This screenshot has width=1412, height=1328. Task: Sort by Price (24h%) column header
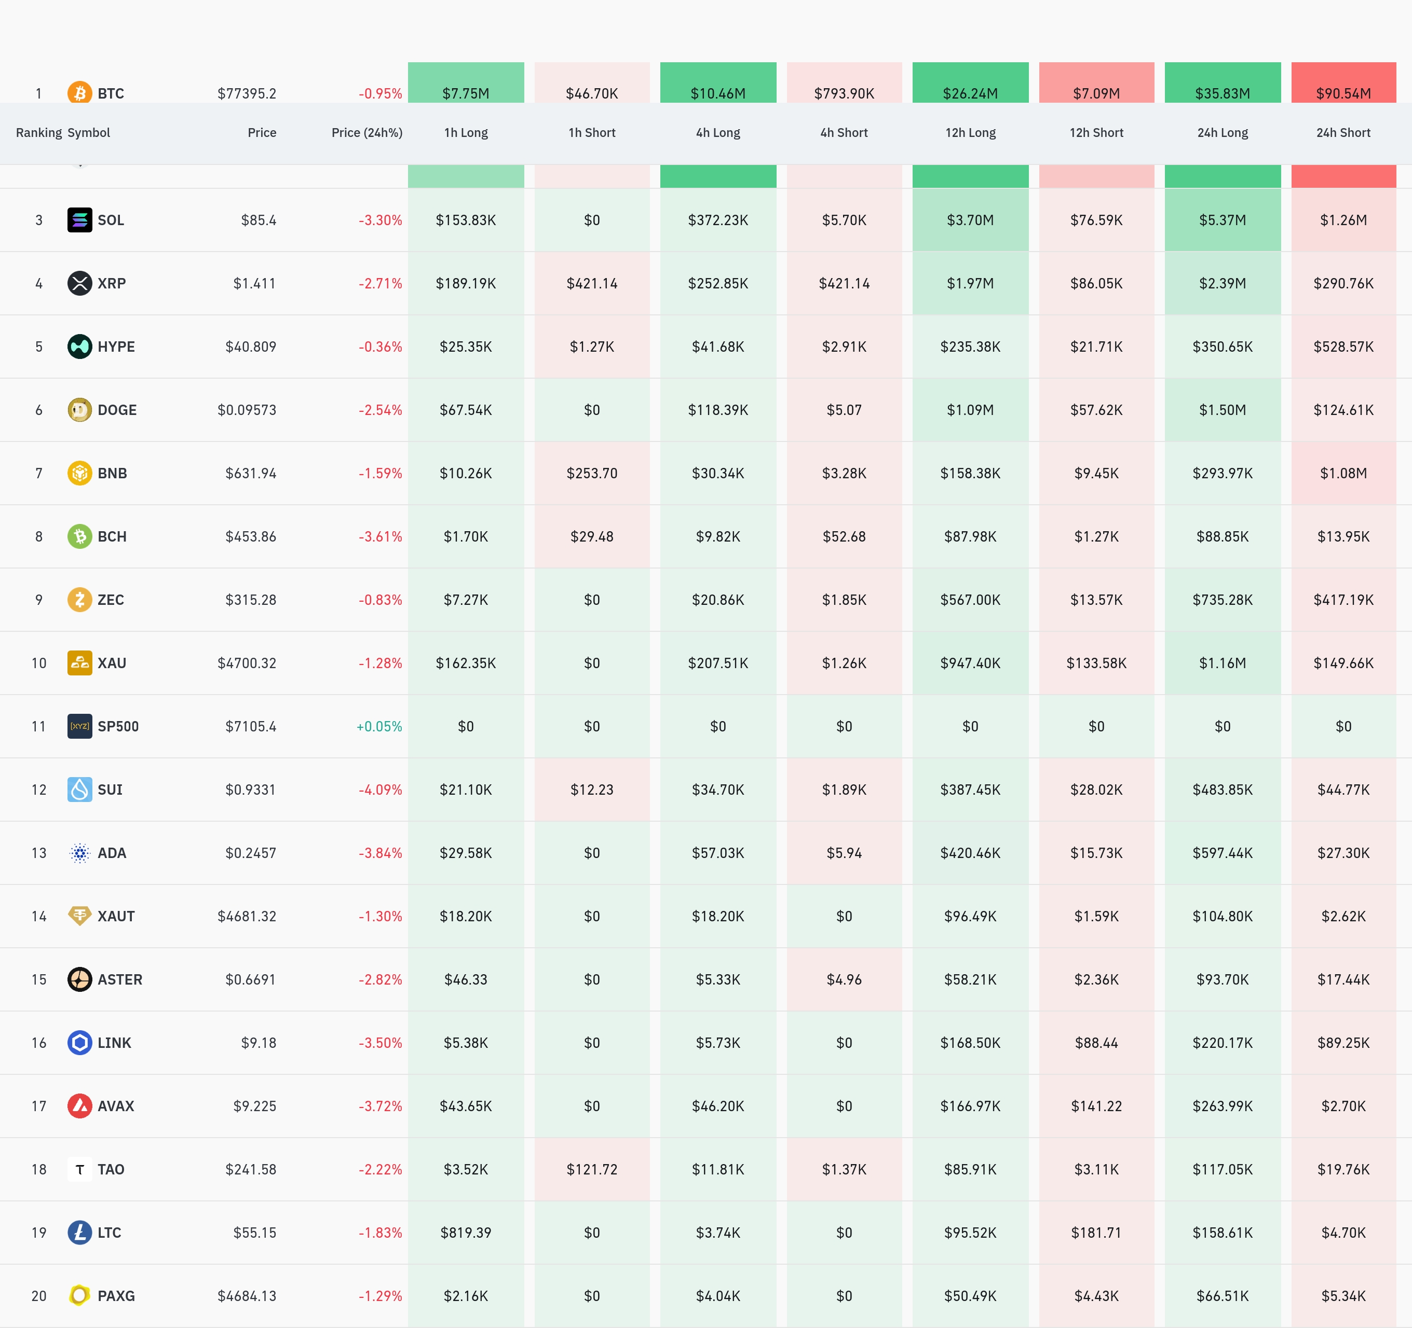click(x=366, y=133)
